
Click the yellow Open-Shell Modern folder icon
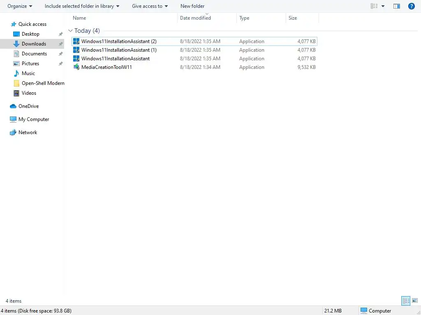(x=16, y=83)
